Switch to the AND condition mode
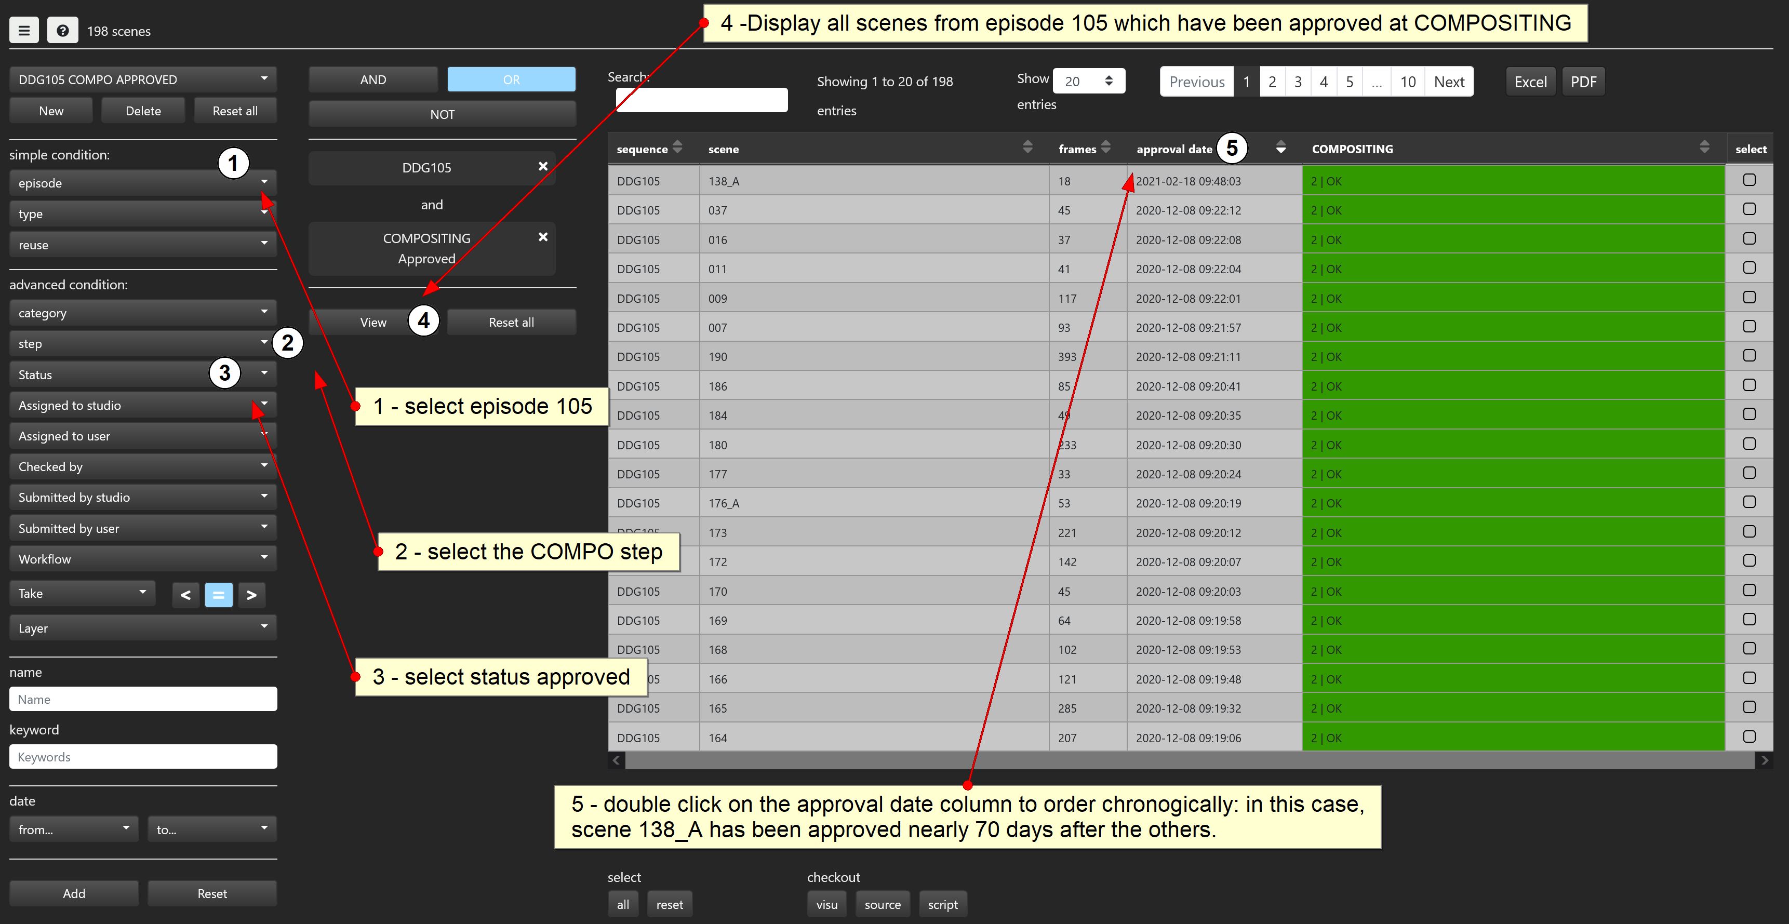The height and width of the screenshot is (924, 1789). (372, 78)
